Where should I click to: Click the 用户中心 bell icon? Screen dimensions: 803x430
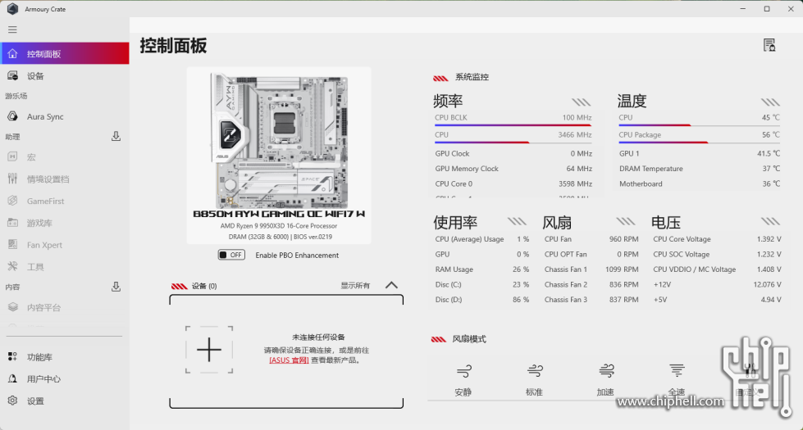click(x=13, y=378)
